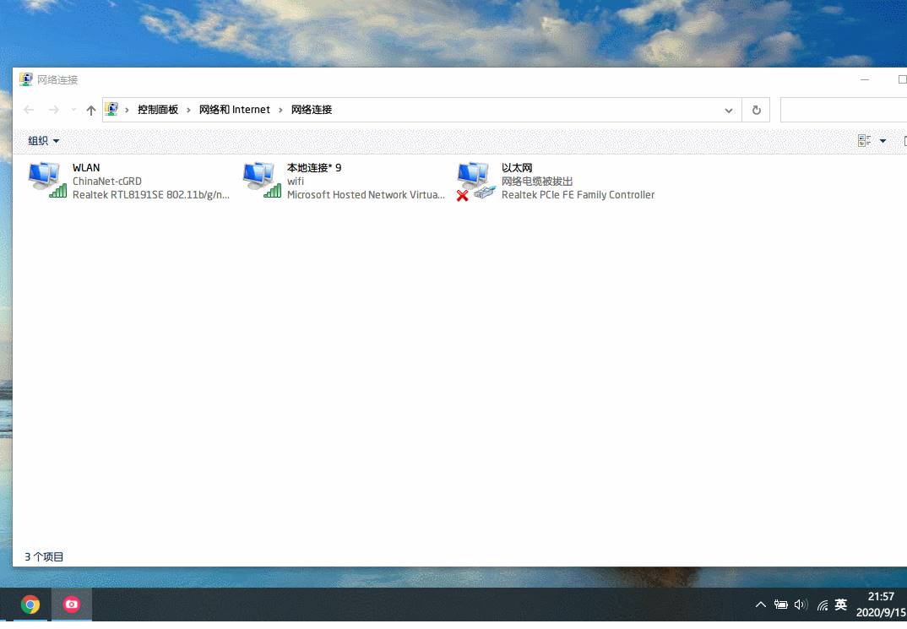
Task: Open the address bar history dropdown
Action: 728,110
